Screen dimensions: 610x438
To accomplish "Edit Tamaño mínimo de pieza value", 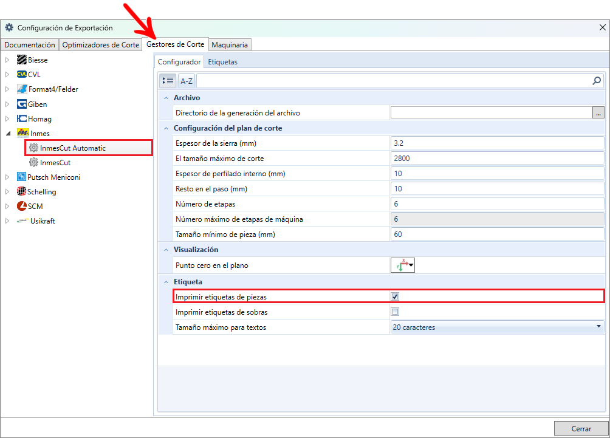I will point(497,234).
